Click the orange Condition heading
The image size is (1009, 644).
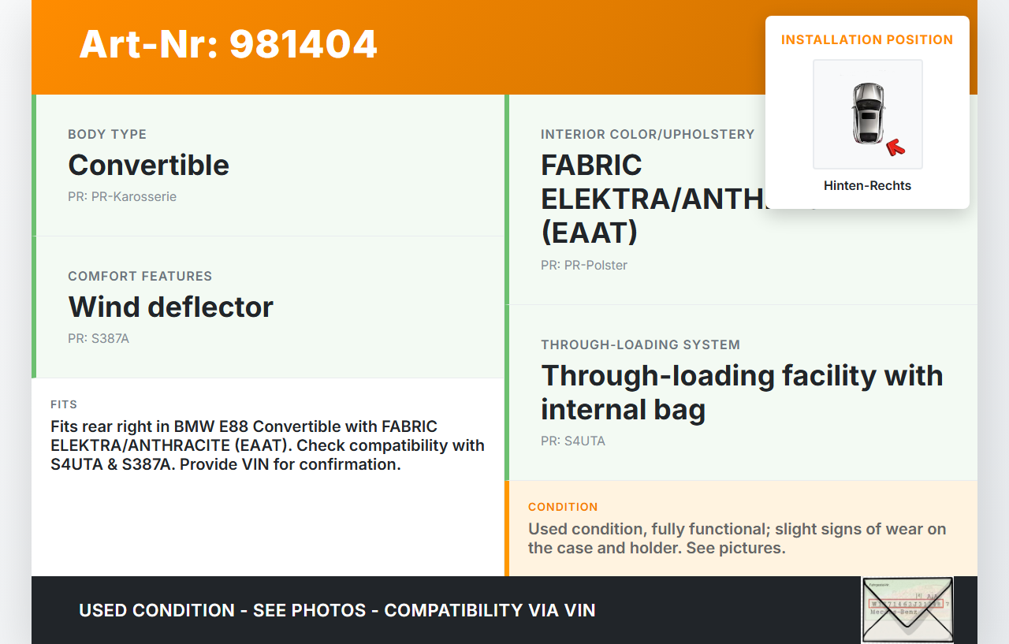click(563, 507)
